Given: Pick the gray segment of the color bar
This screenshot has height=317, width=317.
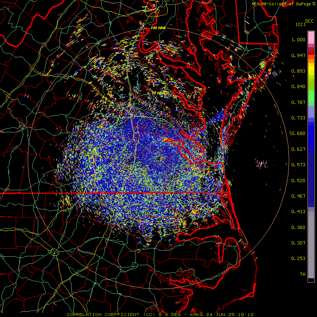Looking at the screenshot, I should coord(311,245).
